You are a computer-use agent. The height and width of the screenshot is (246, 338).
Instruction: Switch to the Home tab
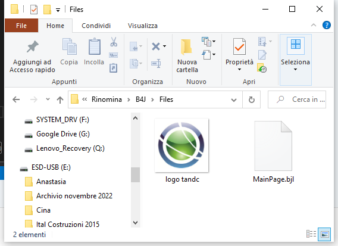pos(55,26)
